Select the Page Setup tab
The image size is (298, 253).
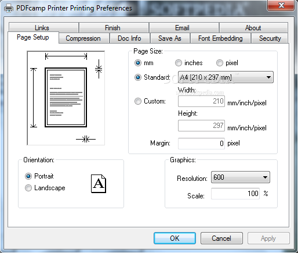[33, 37]
